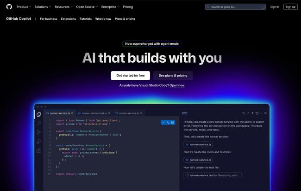Open the Run and Debug sidebar icon
Screen dimensions: 301x191
tap(39, 141)
